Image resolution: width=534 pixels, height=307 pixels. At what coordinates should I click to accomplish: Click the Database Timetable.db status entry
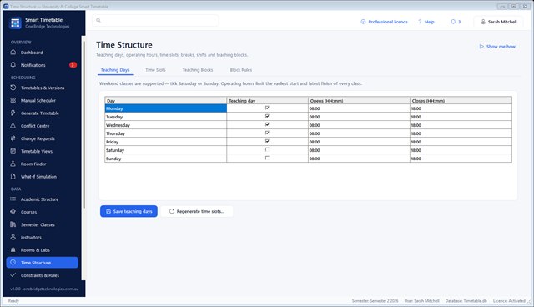[x=466, y=301]
